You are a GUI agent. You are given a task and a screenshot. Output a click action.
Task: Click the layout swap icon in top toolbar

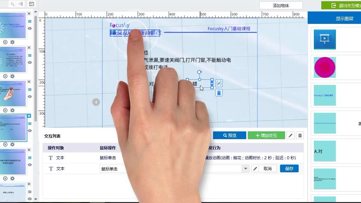pyautogui.click(x=31, y=4)
